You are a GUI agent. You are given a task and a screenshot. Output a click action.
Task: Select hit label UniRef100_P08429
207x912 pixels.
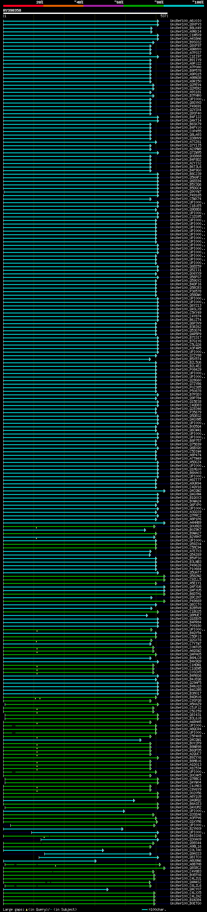pos(186,369)
